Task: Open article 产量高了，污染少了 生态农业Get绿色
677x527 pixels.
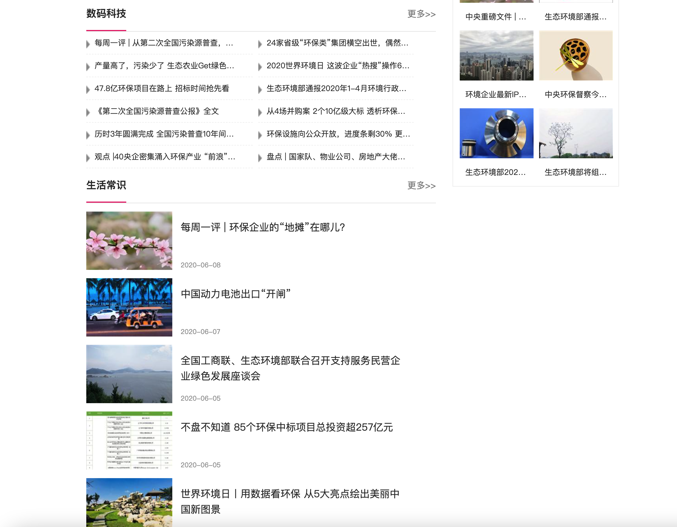Action: point(164,66)
